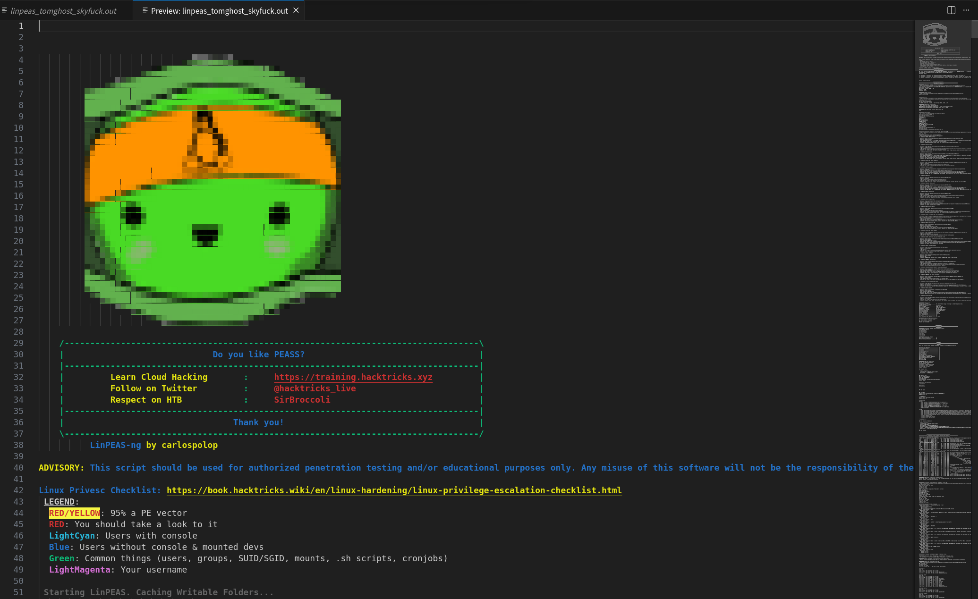This screenshot has height=599, width=978.
Task: Click the Split Editor Right icon
Action: coord(951,10)
